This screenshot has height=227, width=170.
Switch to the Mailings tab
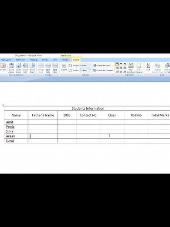pos(34,60)
